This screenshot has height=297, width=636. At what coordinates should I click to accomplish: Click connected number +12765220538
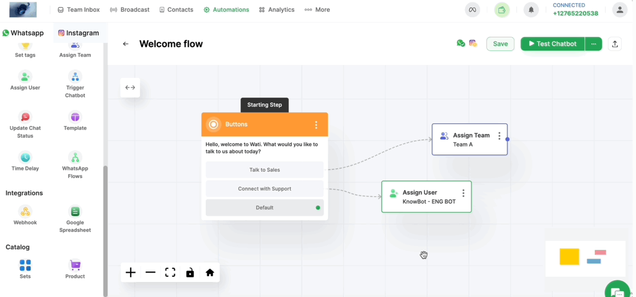[x=575, y=13]
